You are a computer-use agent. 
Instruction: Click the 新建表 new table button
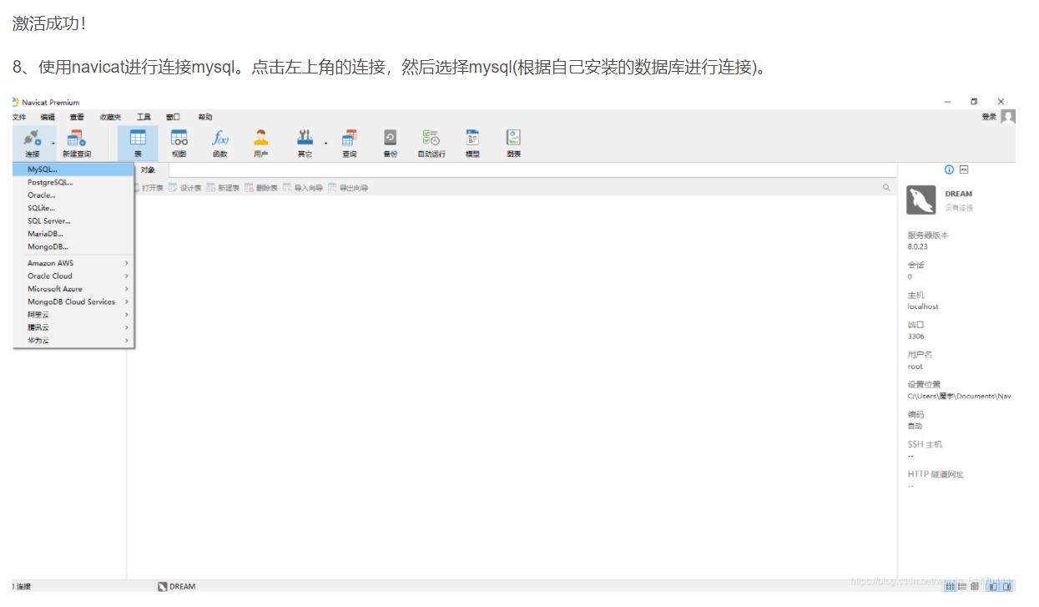(223, 188)
